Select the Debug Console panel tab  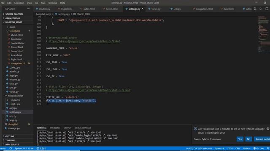[83, 128]
